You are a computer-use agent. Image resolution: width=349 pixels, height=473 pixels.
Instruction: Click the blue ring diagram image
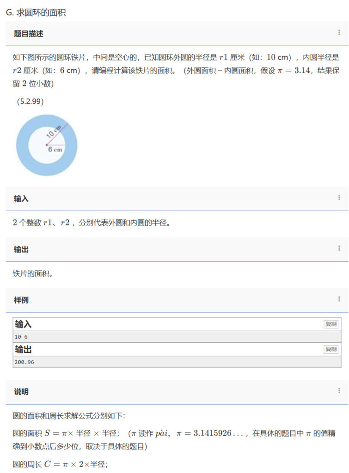coord(47,146)
